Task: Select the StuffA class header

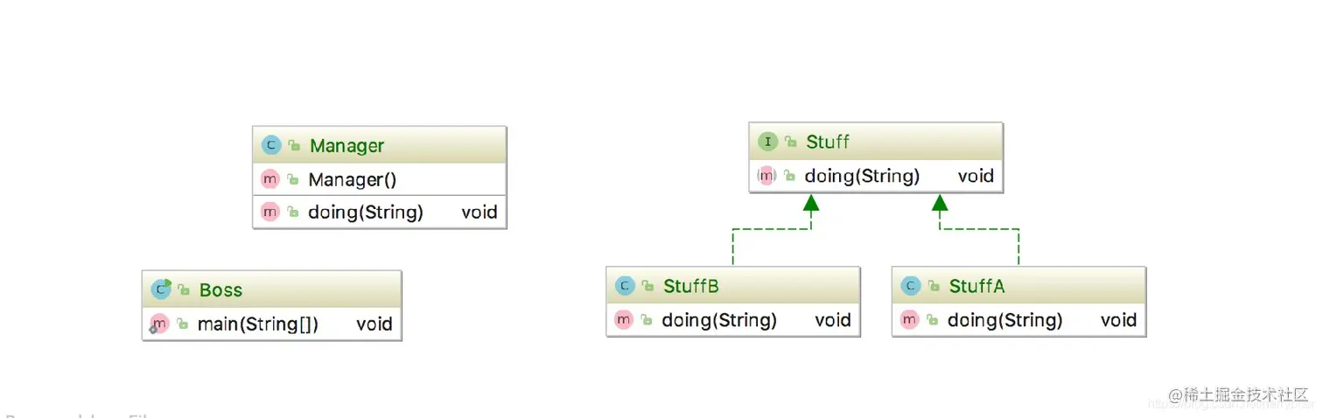Action: pyautogui.click(x=1018, y=286)
